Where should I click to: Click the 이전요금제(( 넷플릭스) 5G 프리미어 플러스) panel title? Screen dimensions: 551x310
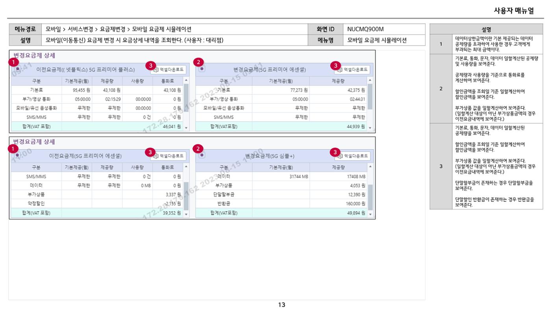[x=85, y=70]
